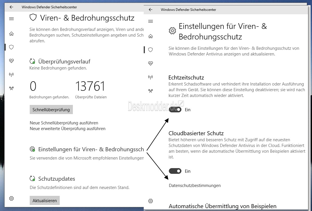Click the 0 Bedrohungen gefunden count
Viewport: 312px width, 211px height.
[33, 86]
